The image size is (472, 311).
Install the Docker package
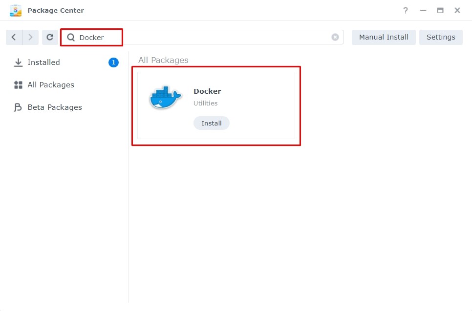(x=211, y=124)
